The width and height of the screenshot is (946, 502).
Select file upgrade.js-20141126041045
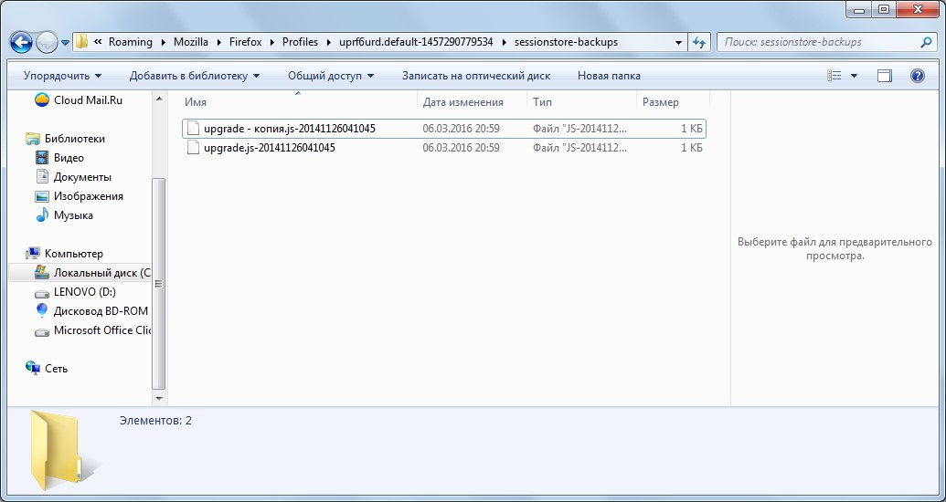click(444, 148)
